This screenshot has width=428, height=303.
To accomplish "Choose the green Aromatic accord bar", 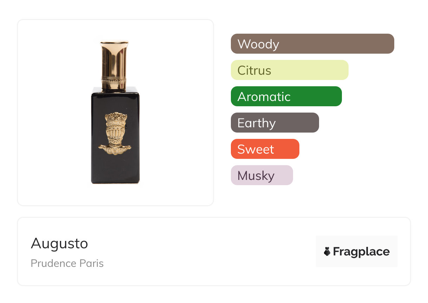I will pos(286,96).
